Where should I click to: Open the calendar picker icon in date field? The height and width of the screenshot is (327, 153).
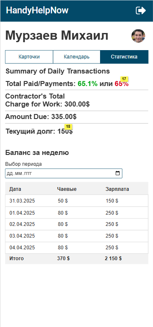118,173
